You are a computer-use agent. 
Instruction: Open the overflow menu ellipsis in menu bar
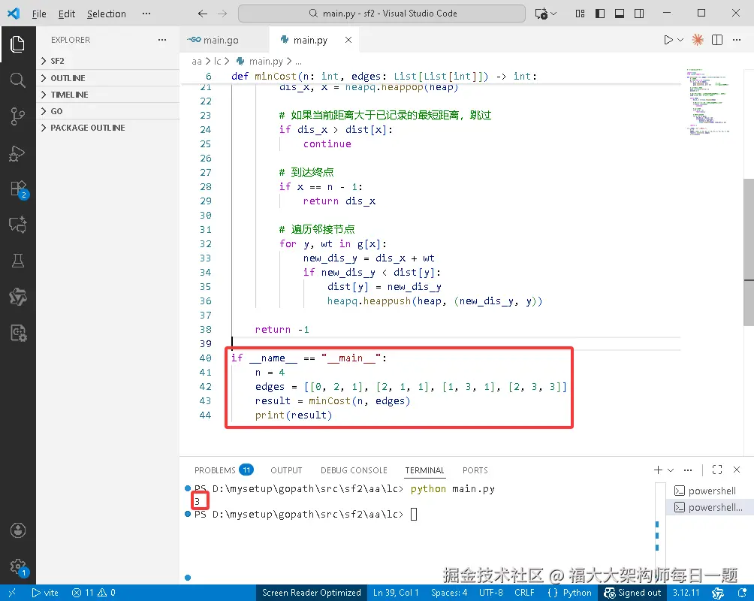click(x=146, y=14)
